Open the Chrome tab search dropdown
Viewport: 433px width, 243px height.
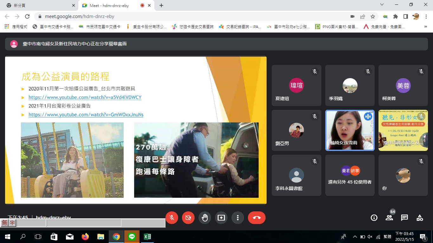pos(382,5)
